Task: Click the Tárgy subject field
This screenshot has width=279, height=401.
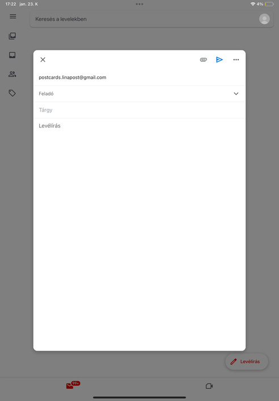Action: click(x=139, y=110)
